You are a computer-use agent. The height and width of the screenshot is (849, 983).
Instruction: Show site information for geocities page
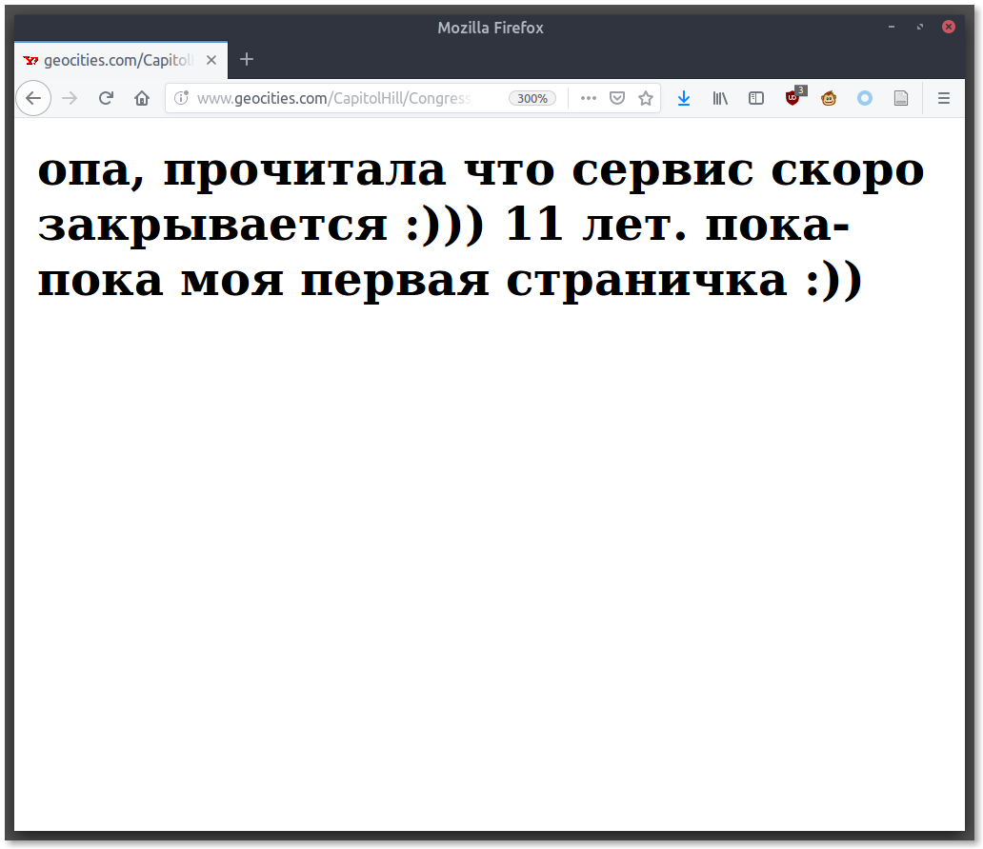coord(181,98)
